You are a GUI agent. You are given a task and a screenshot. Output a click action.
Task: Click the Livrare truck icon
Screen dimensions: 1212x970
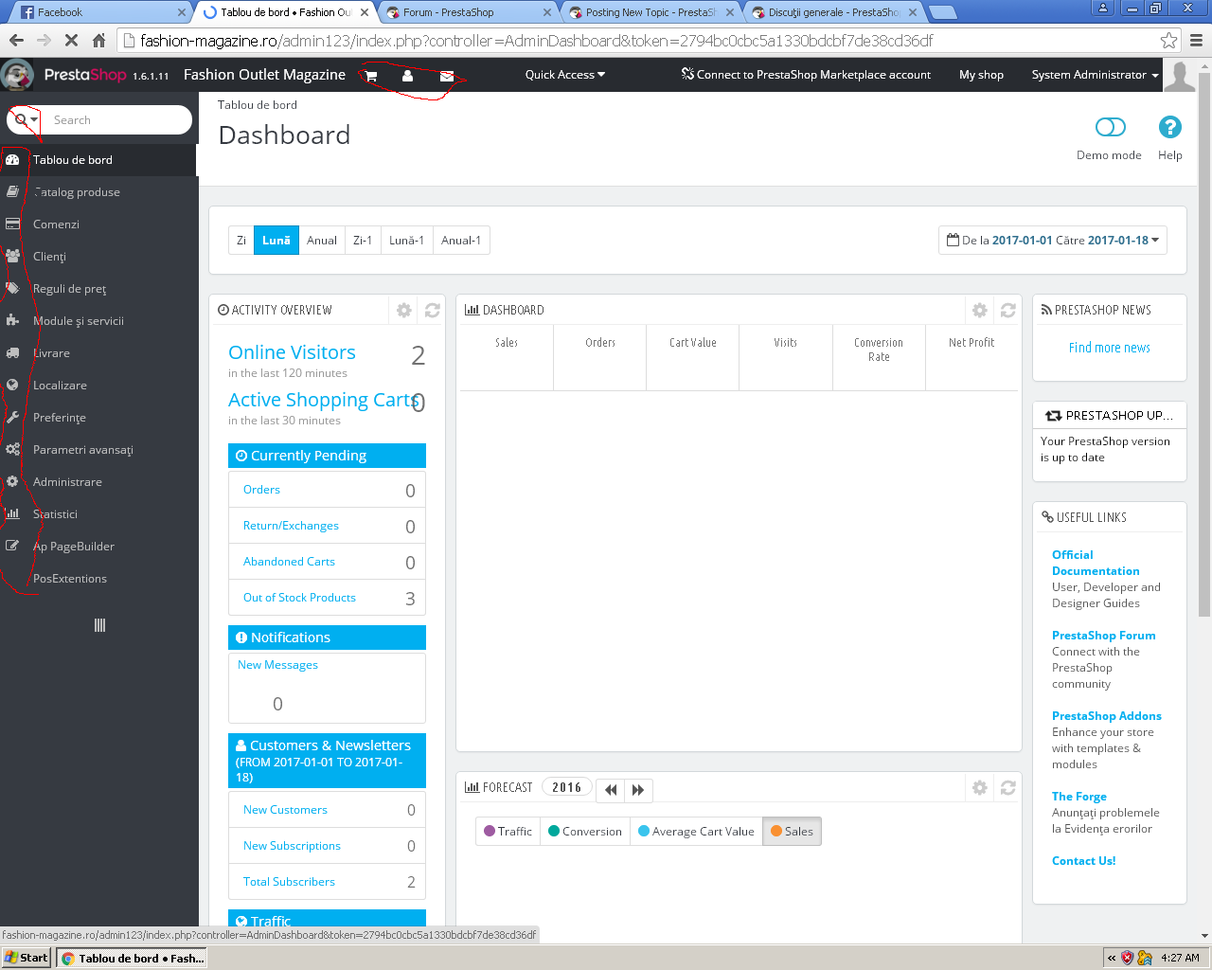12,352
